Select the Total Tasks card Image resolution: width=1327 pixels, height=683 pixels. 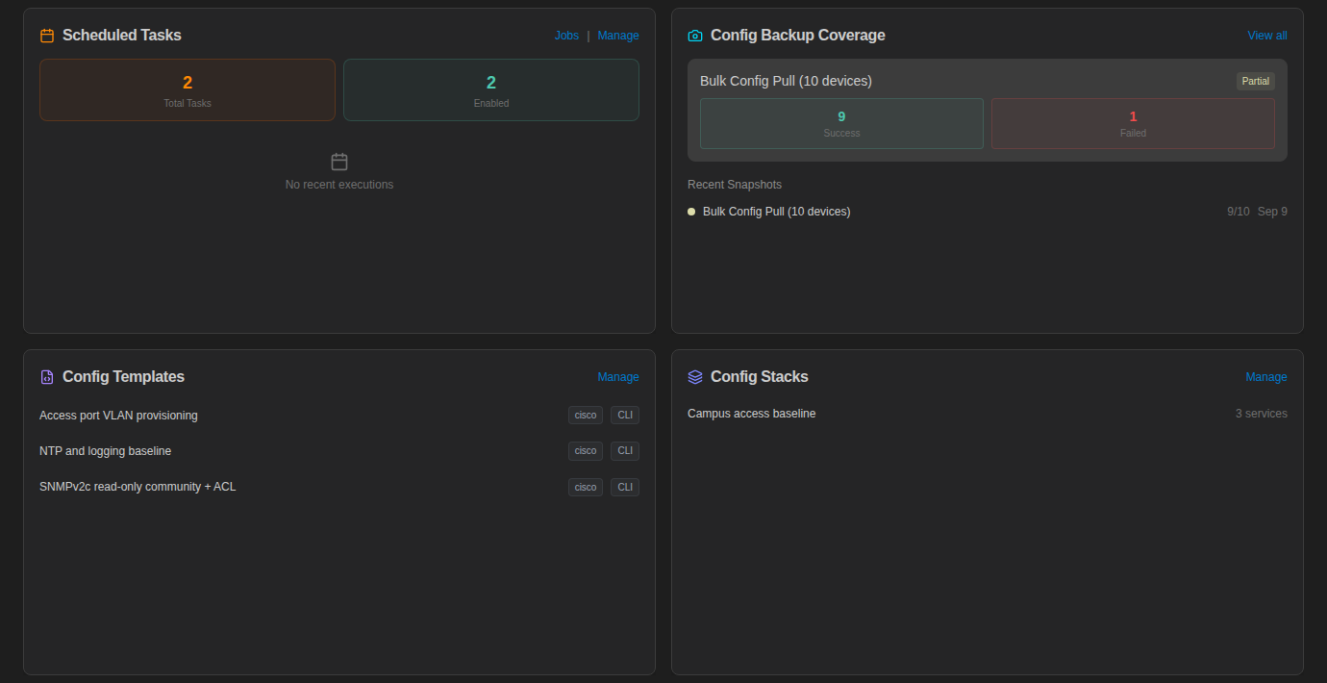(188, 89)
